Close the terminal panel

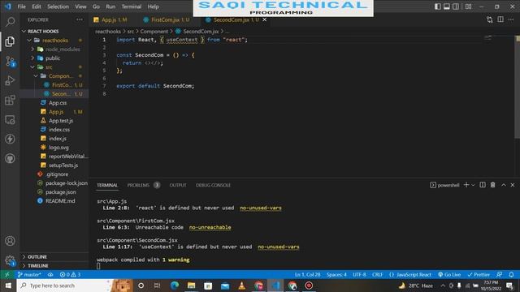(513, 185)
